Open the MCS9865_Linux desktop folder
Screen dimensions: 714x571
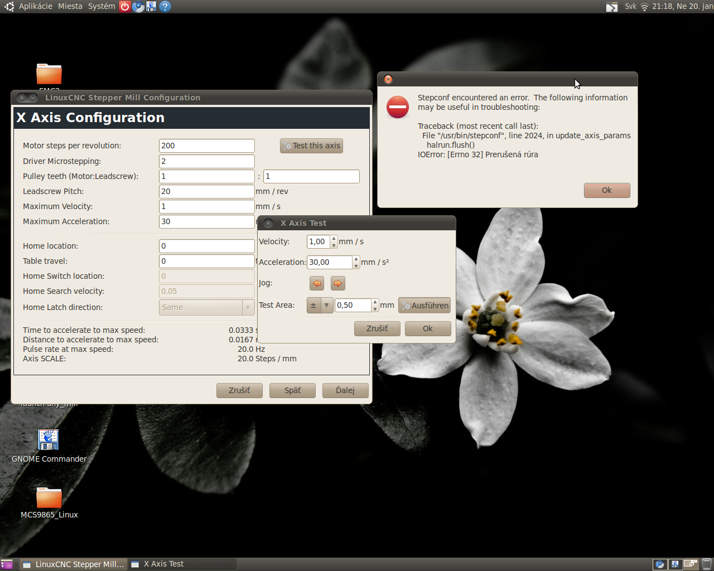(49, 498)
